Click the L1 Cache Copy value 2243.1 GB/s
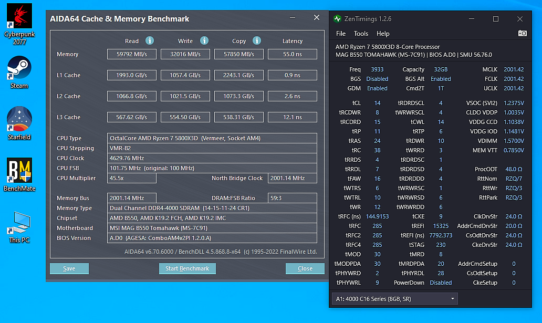542x323 pixels. coord(239,75)
